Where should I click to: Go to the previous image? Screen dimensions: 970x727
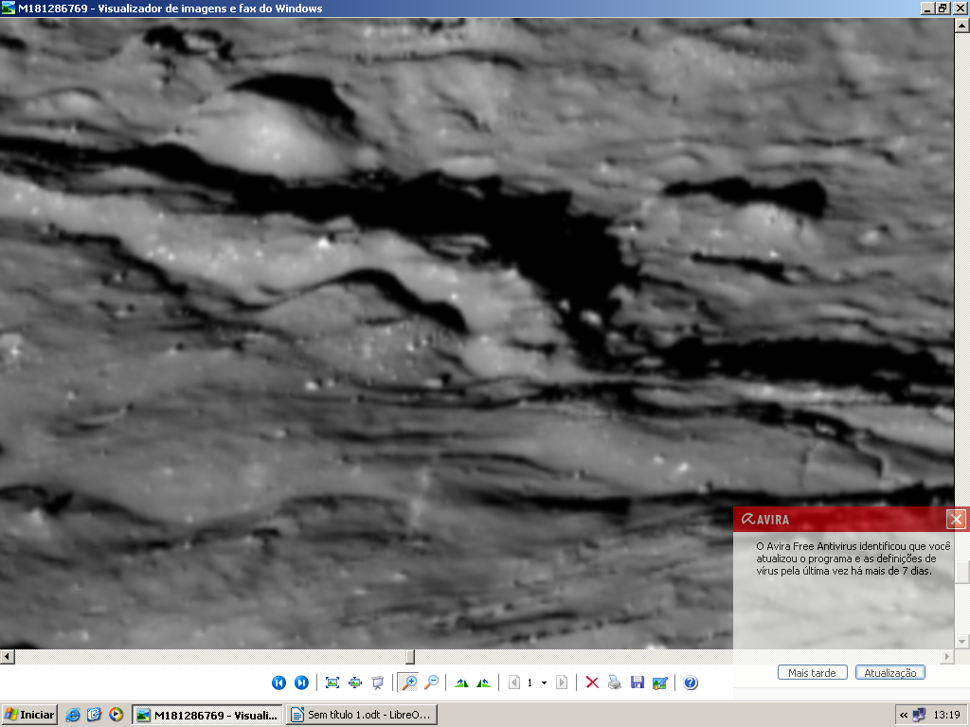click(278, 683)
